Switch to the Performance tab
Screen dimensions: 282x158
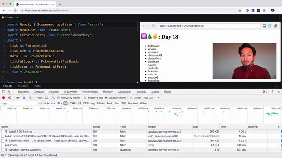point(90,92)
